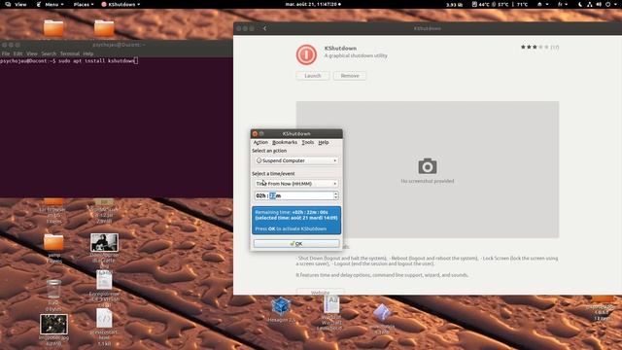
Task: Open the File menu in the Terminal window
Action: pyautogui.click(x=6, y=53)
